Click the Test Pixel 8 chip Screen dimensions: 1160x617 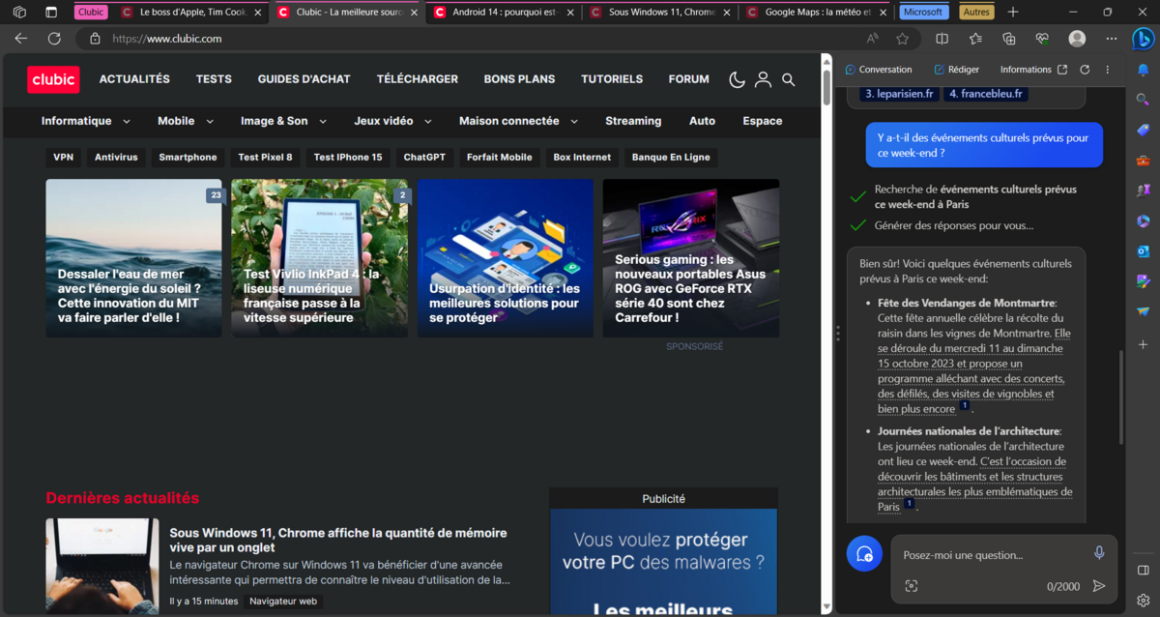pos(265,157)
